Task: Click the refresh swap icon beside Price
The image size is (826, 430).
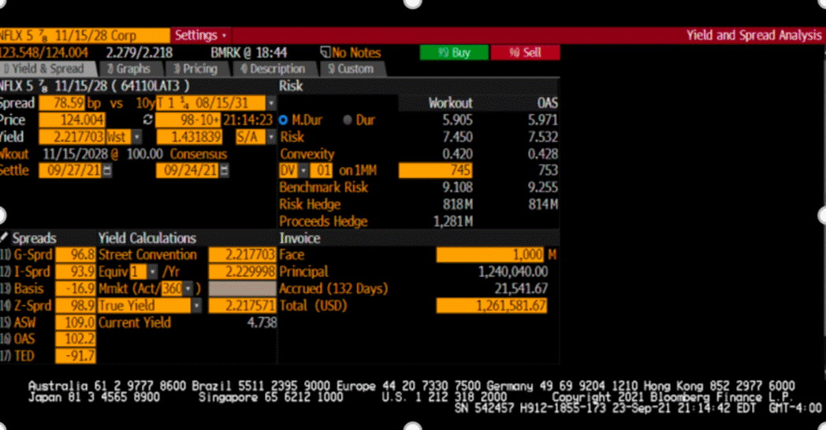Action: pyautogui.click(x=148, y=120)
